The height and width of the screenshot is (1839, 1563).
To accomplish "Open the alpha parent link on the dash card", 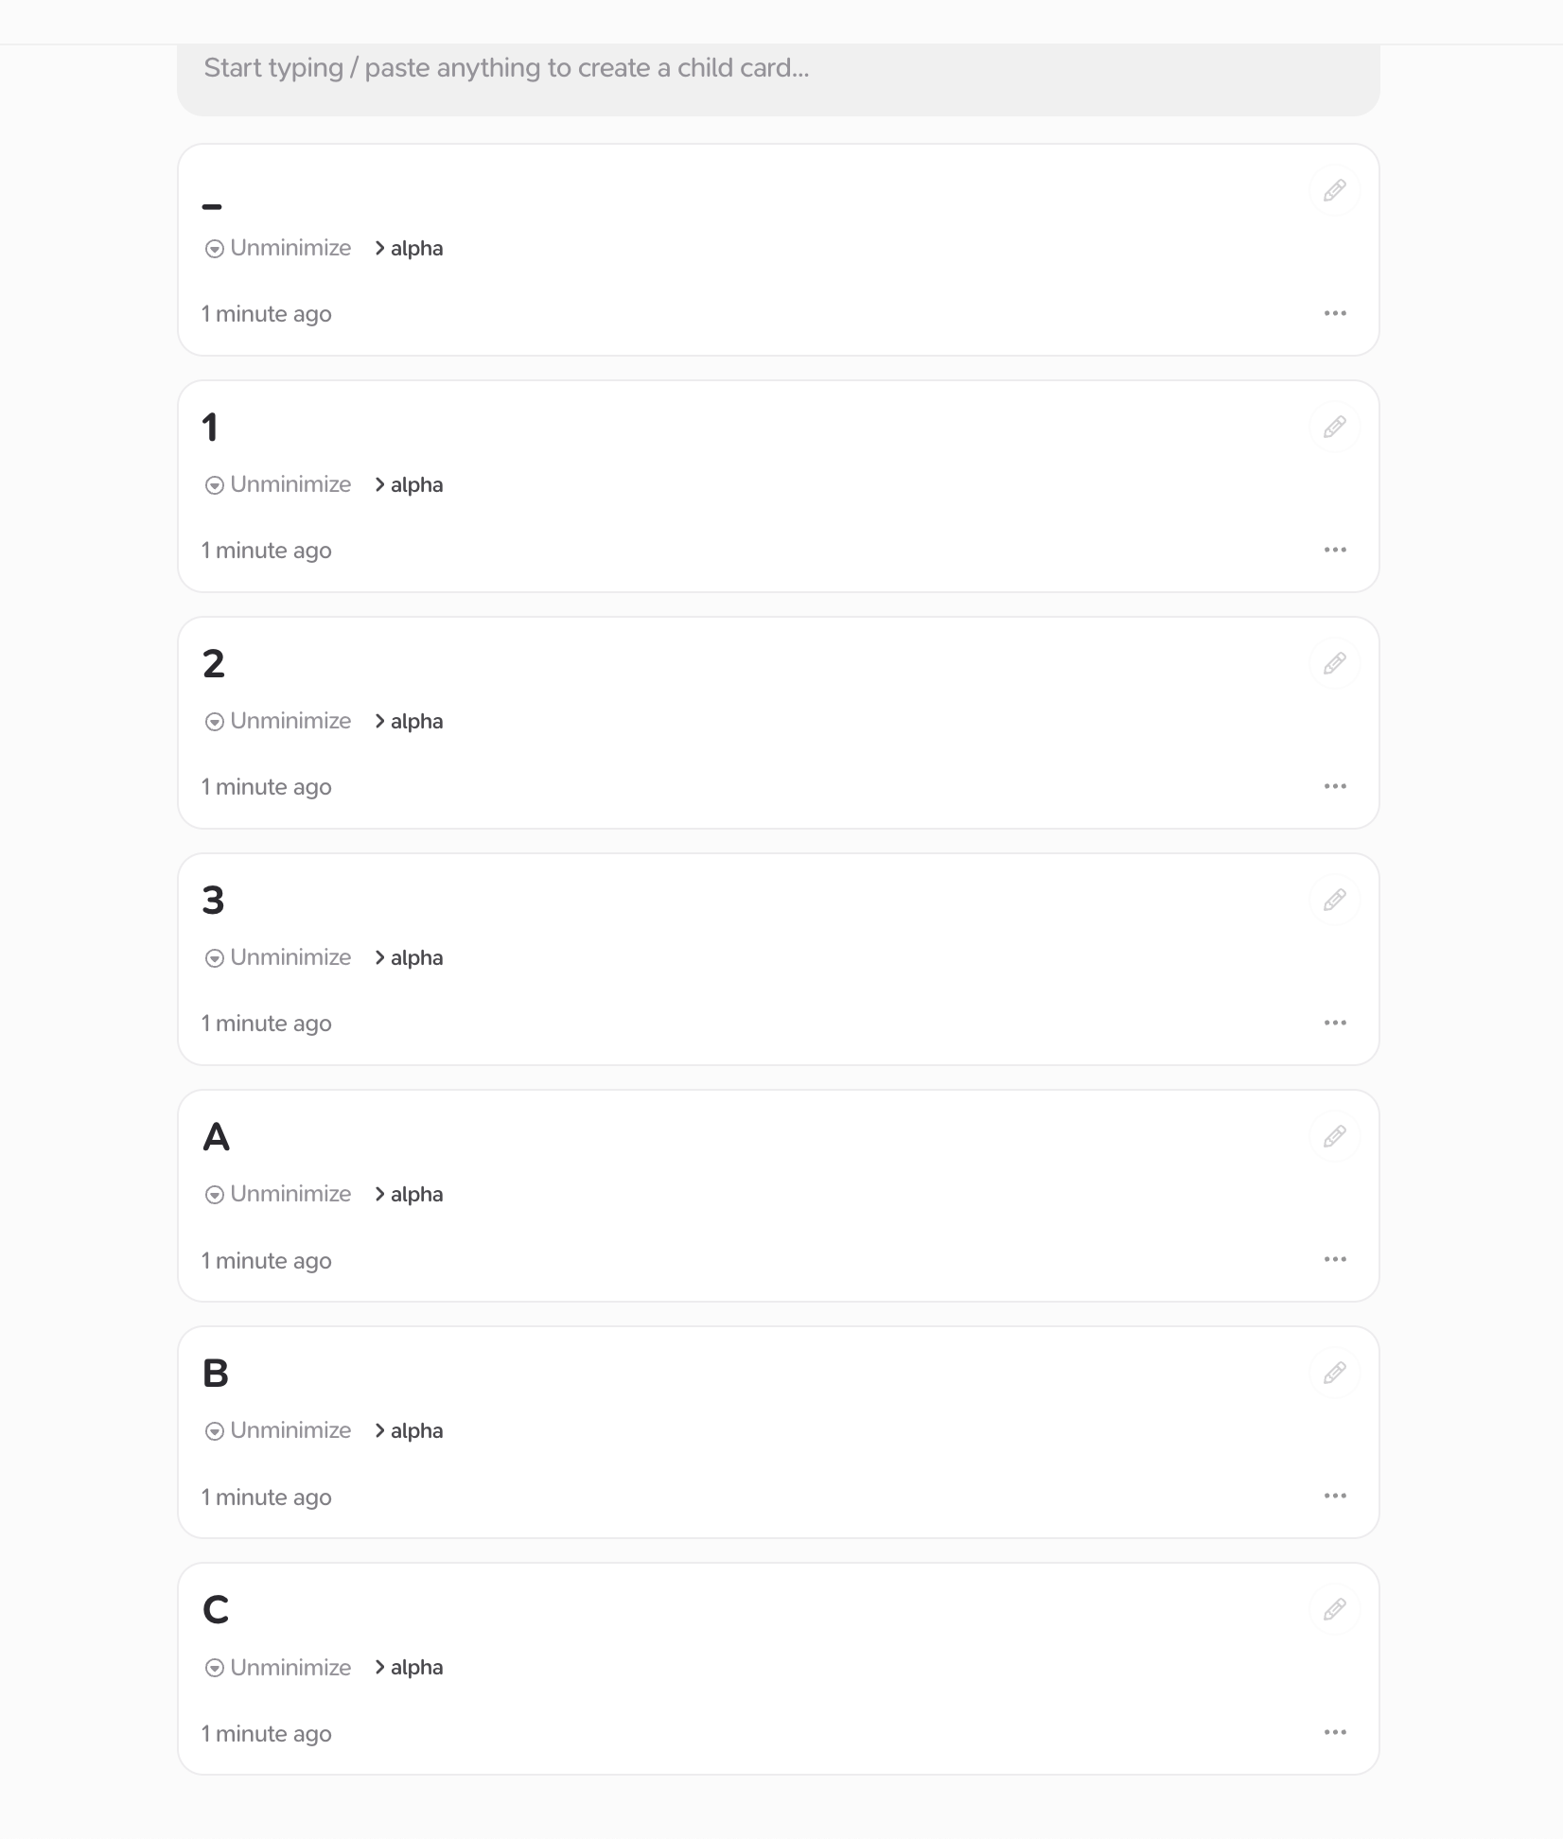I will click(409, 248).
